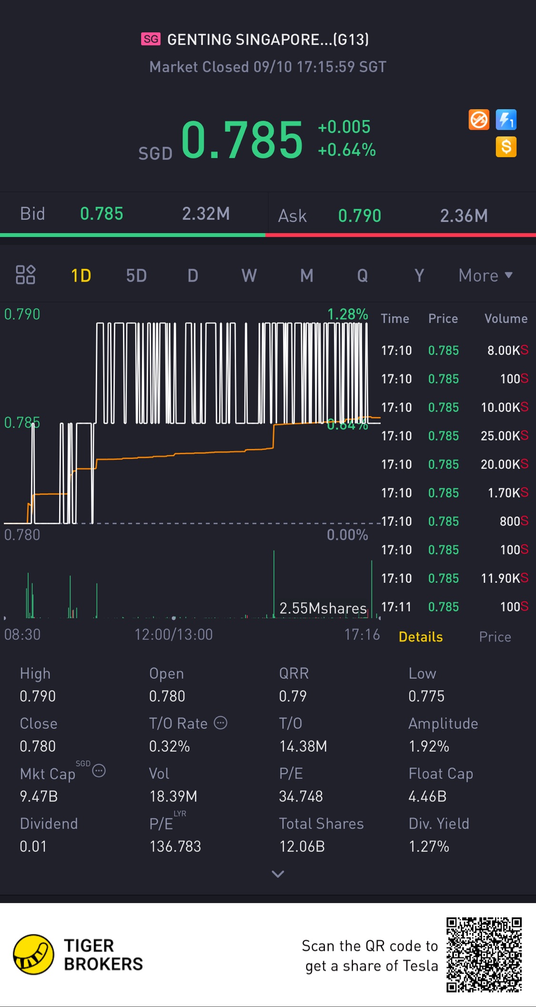Show the Details tab

(x=421, y=637)
